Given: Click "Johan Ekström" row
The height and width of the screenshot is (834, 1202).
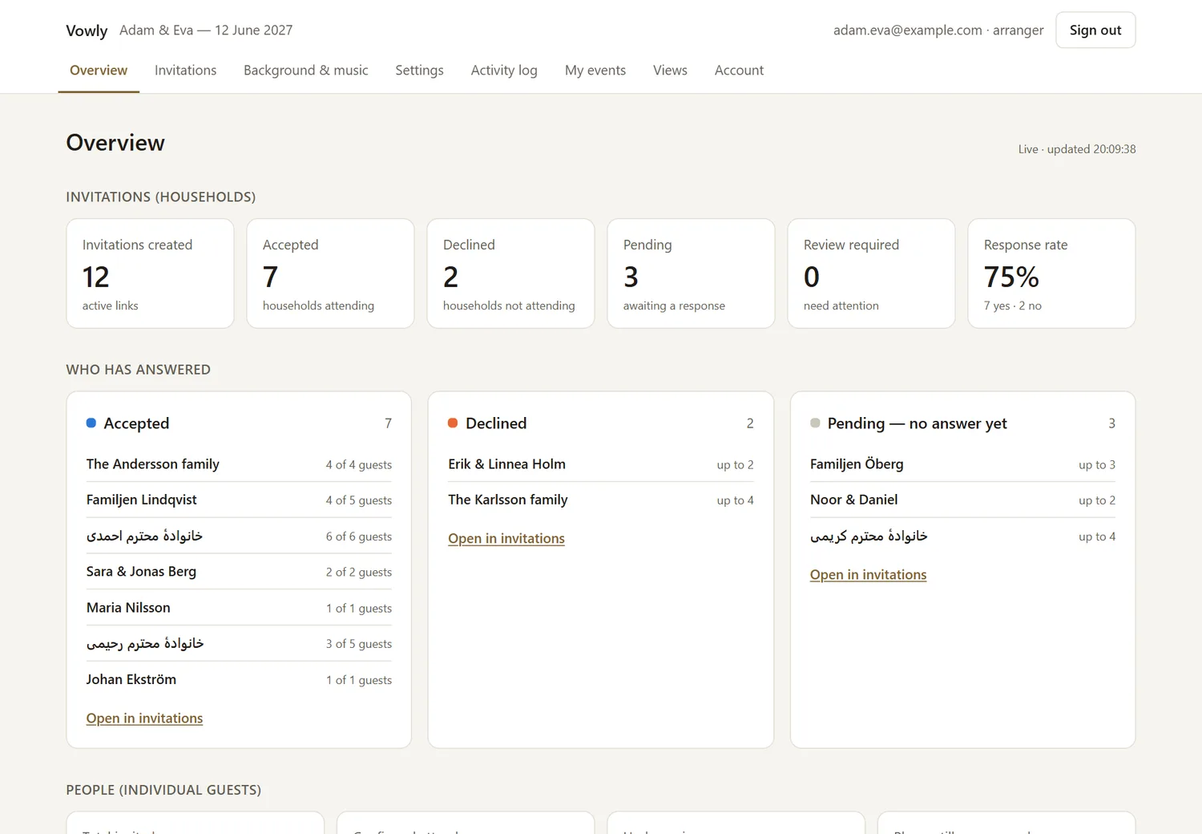Looking at the screenshot, I should point(239,679).
